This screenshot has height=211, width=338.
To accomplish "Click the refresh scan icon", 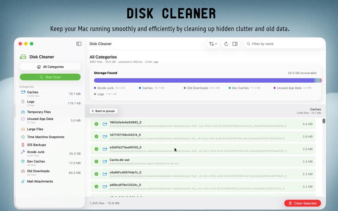I will pyautogui.click(x=226, y=44).
